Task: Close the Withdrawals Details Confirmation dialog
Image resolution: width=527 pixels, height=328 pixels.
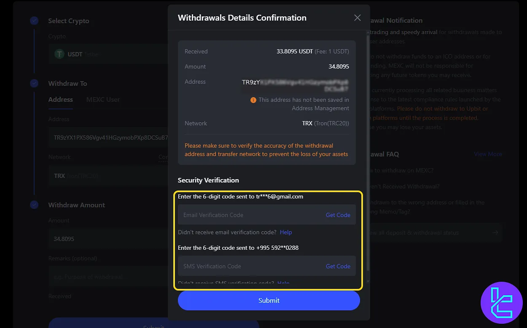Action: [358, 18]
